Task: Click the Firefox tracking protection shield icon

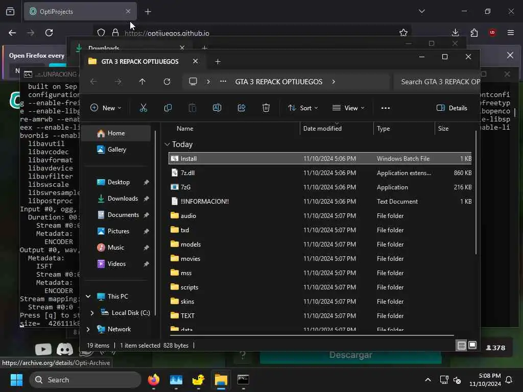Action: point(101,33)
